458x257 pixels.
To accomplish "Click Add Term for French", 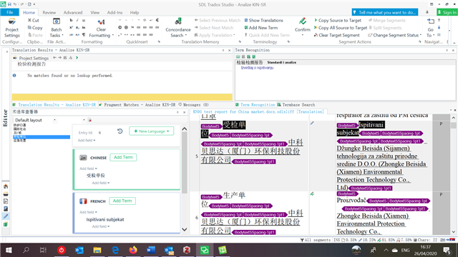I will tap(122, 201).
